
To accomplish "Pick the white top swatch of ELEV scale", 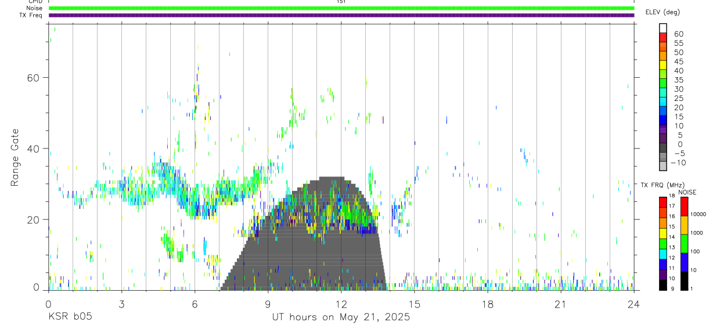I will coord(663,27).
